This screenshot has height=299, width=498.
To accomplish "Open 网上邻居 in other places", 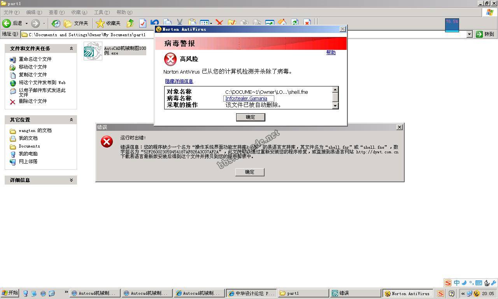I will point(28,162).
